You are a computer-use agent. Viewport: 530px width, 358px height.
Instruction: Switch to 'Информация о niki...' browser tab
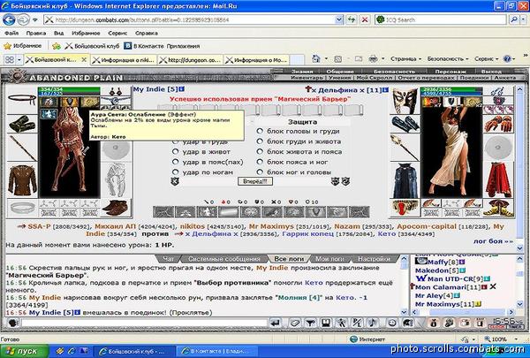pos(124,60)
